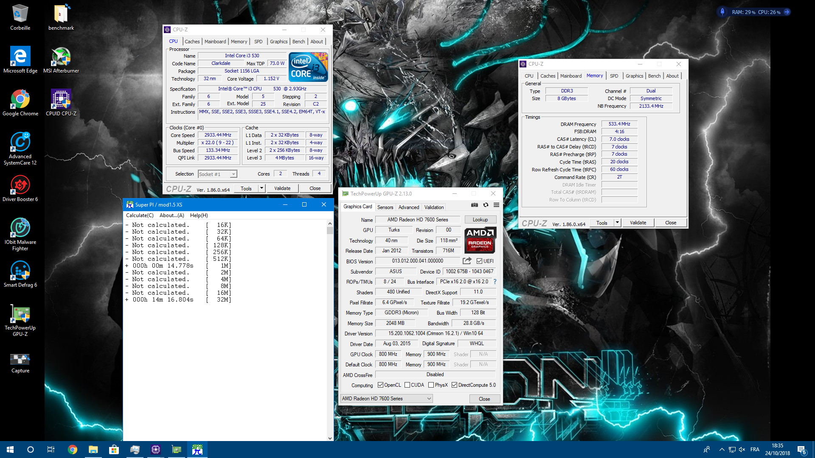The width and height of the screenshot is (815, 458).
Task: Launch Microsoft Edge desktop shortcut
Action: click(x=20, y=60)
